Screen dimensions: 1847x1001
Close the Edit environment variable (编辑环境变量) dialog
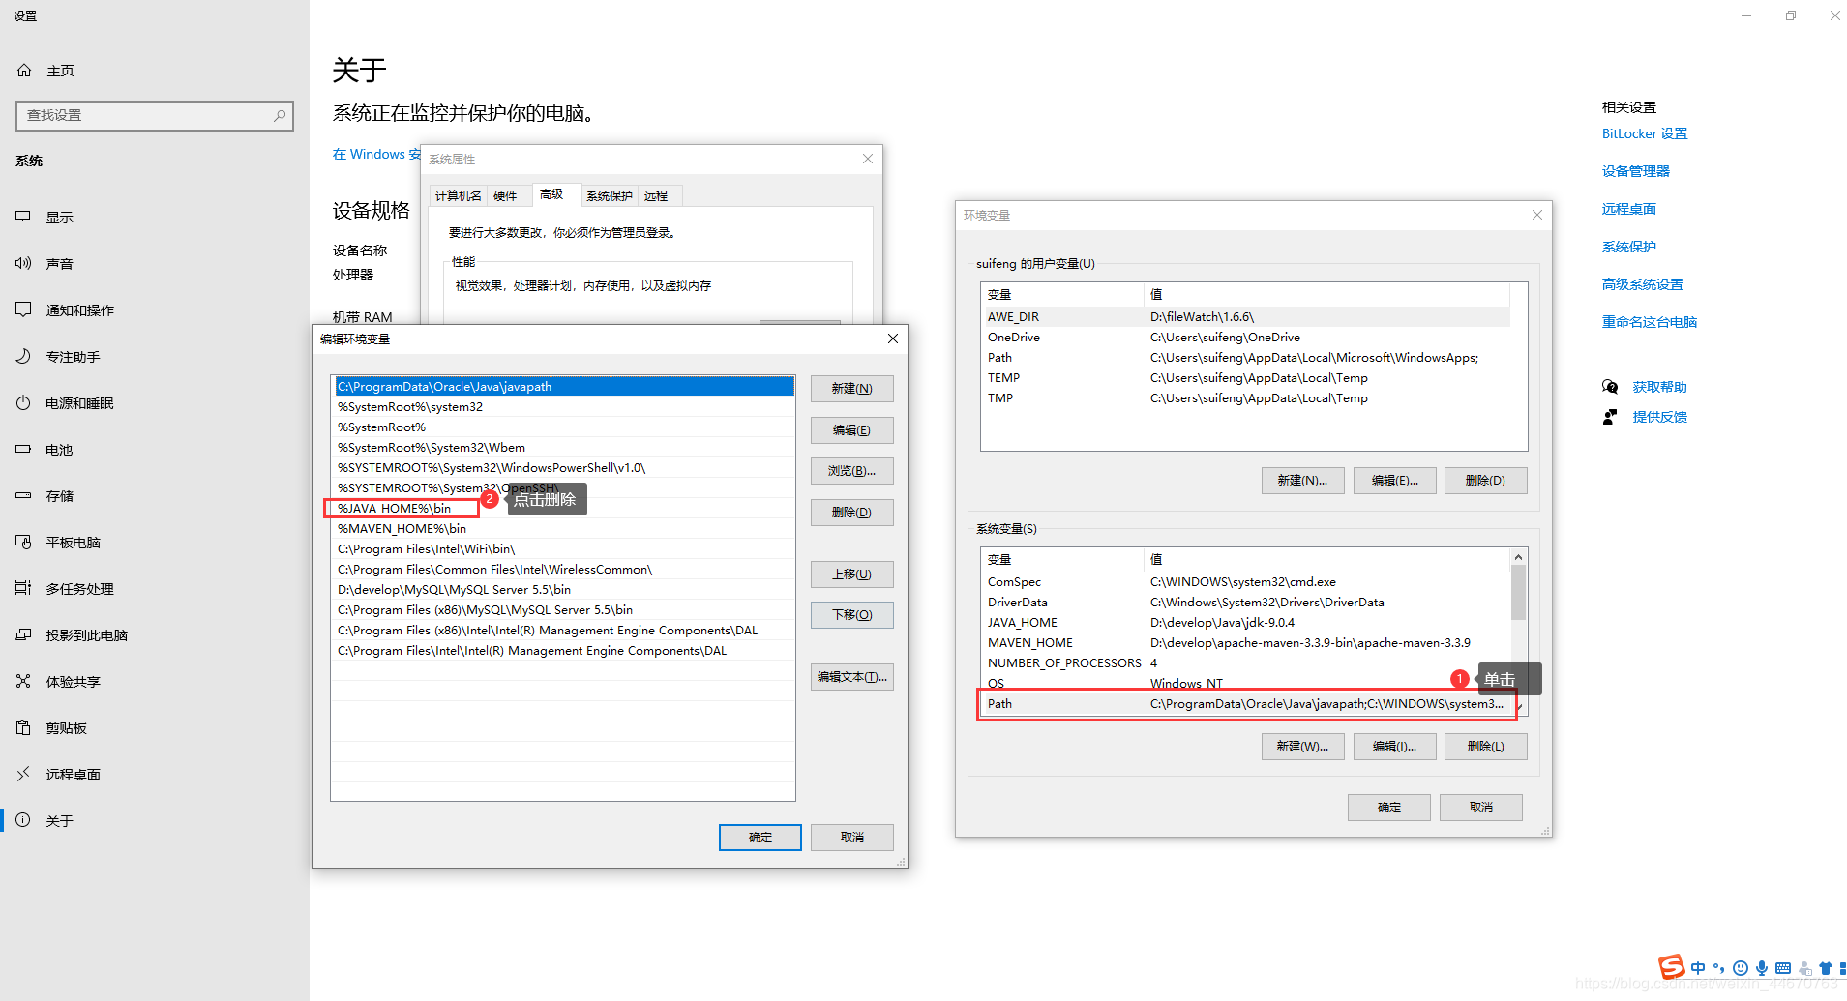(x=893, y=339)
